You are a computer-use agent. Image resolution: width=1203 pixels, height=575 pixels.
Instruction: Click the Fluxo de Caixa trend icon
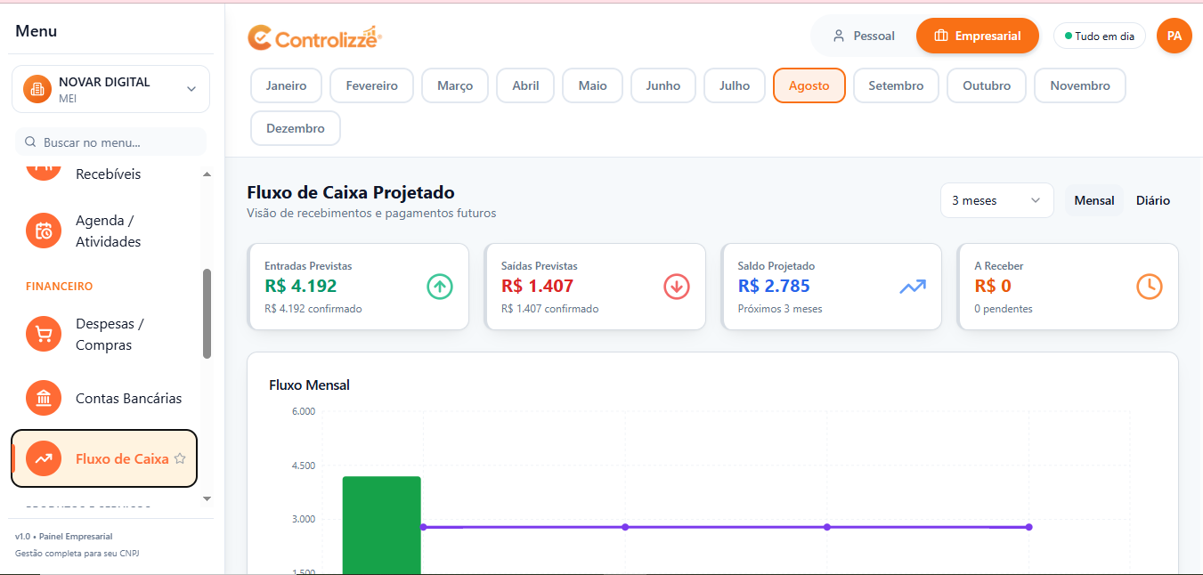point(44,459)
